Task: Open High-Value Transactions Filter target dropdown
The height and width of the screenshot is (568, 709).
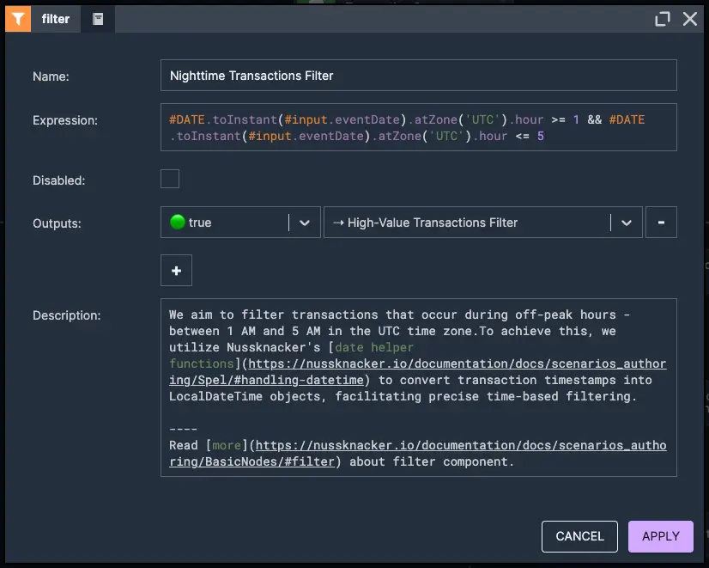Action: (x=483, y=223)
